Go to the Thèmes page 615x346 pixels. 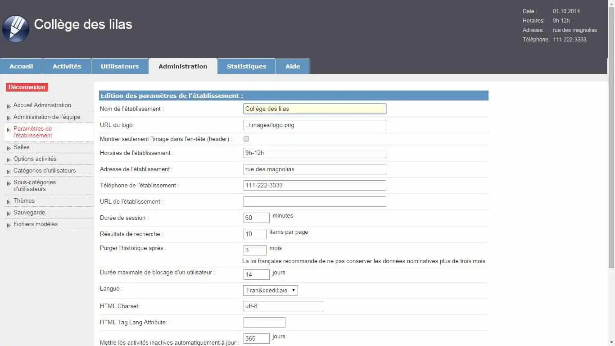pos(24,200)
